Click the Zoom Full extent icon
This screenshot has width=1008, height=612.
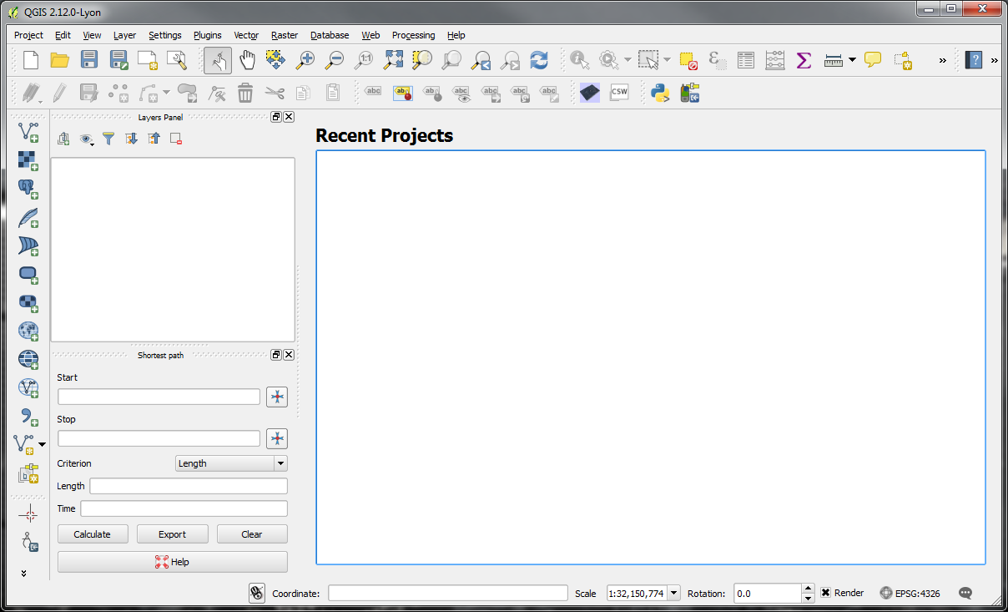(x=393, y=60)
